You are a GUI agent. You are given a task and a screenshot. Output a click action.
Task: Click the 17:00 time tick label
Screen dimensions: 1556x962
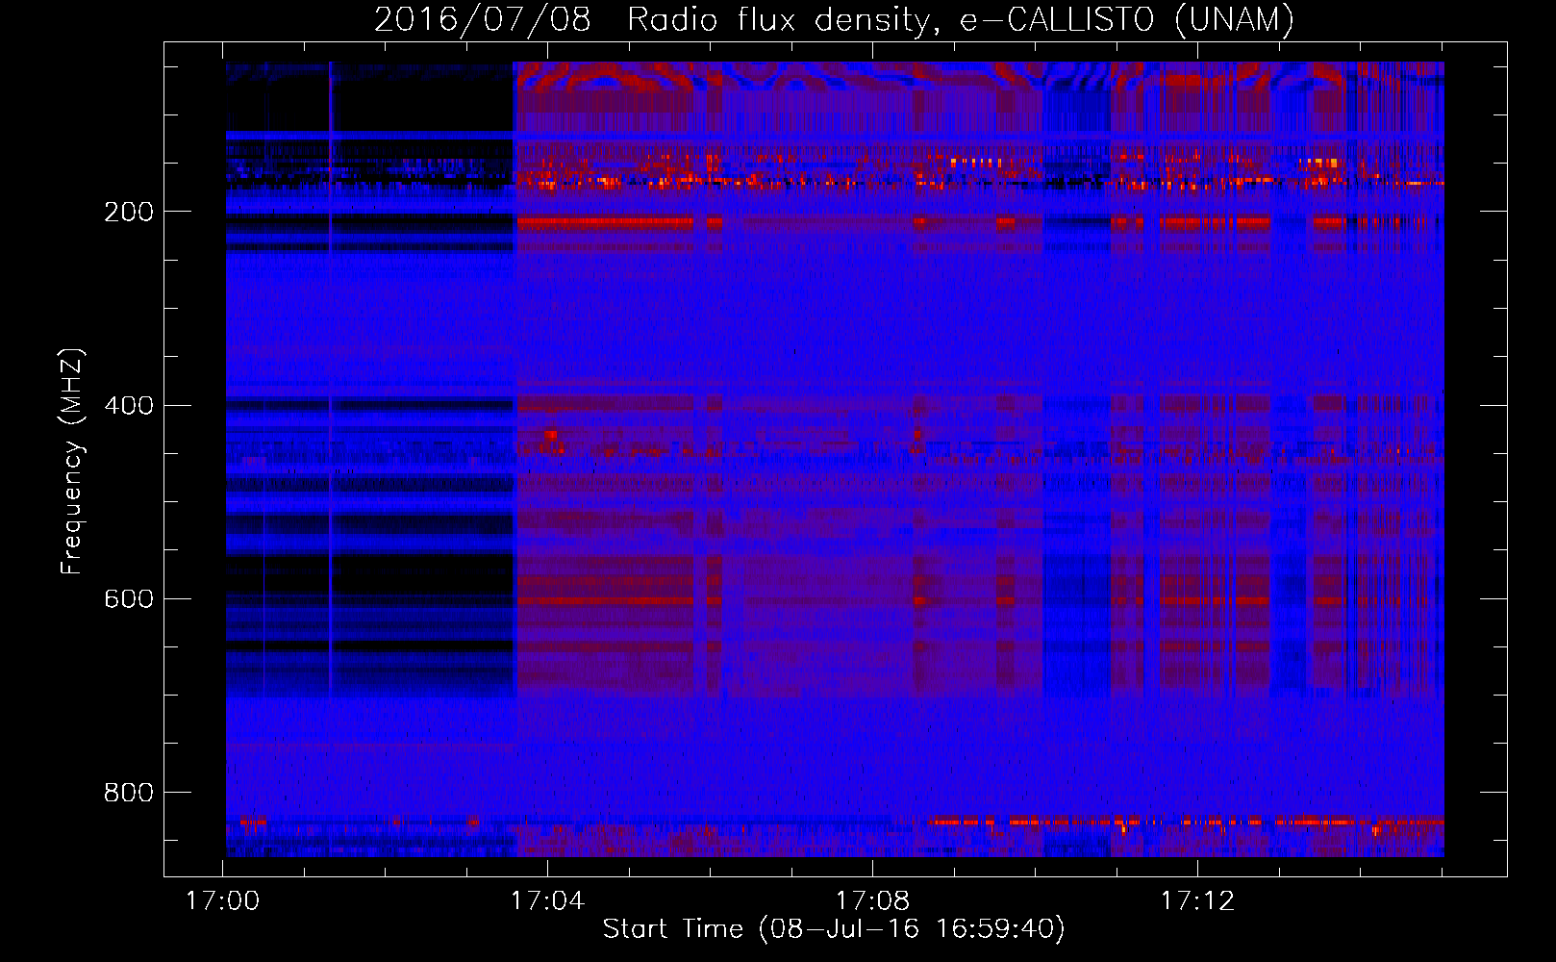click(222, 901)
